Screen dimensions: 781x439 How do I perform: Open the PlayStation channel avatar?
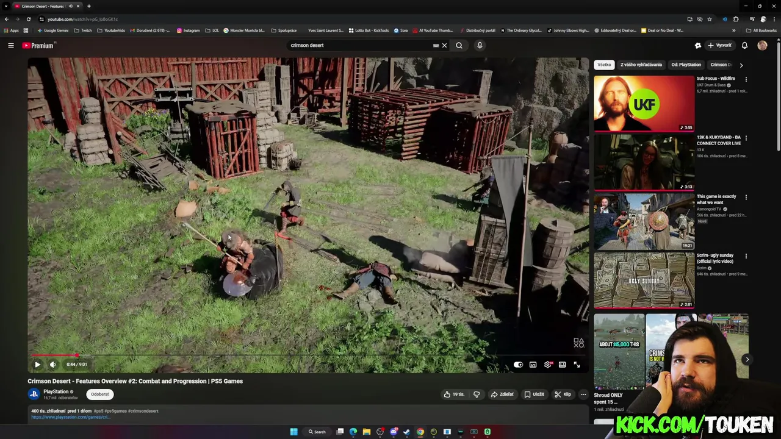[x=34, y=394]
